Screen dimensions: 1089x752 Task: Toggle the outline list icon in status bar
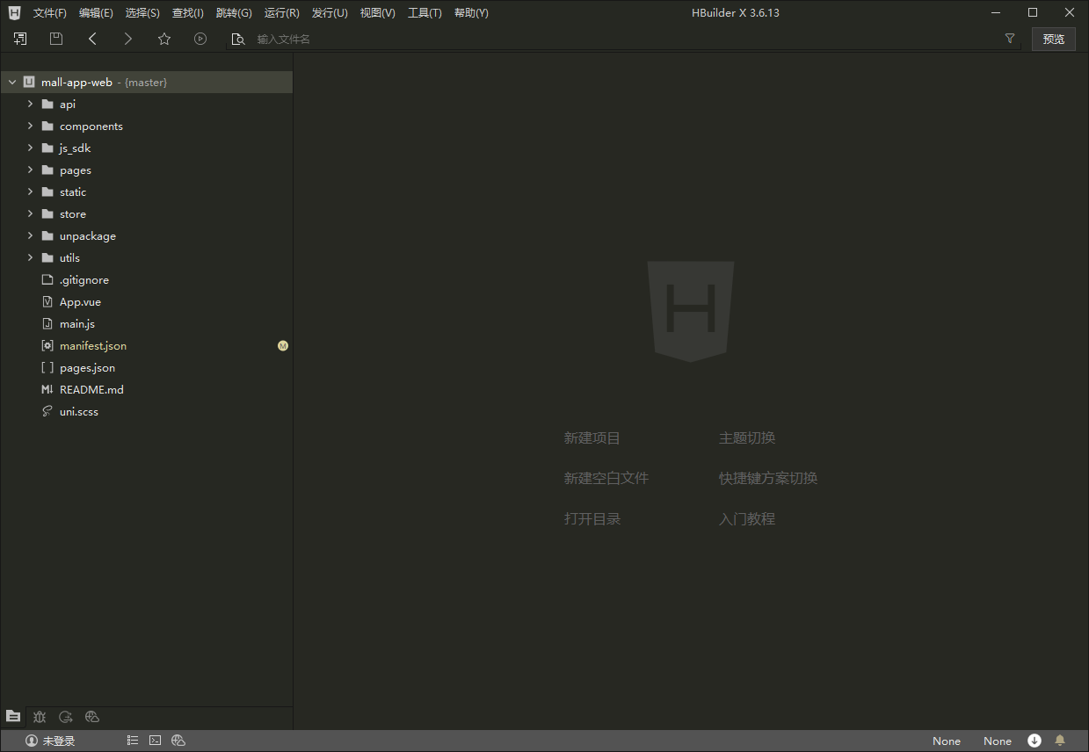tap(133, 741)
